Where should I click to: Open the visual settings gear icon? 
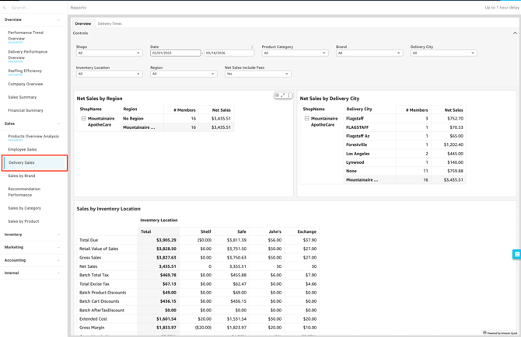[x=276, y=96]
